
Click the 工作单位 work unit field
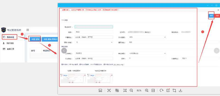coord(94,53)
